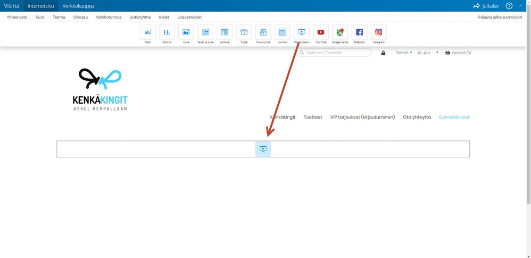Open the Verkkotunnus menu
Screen dimensions: 531x258
pyautogui.click(x=109, y=17)
